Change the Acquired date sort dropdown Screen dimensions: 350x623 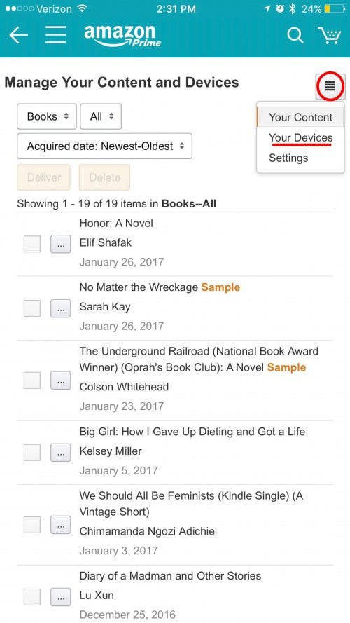[x=105, y=146]
